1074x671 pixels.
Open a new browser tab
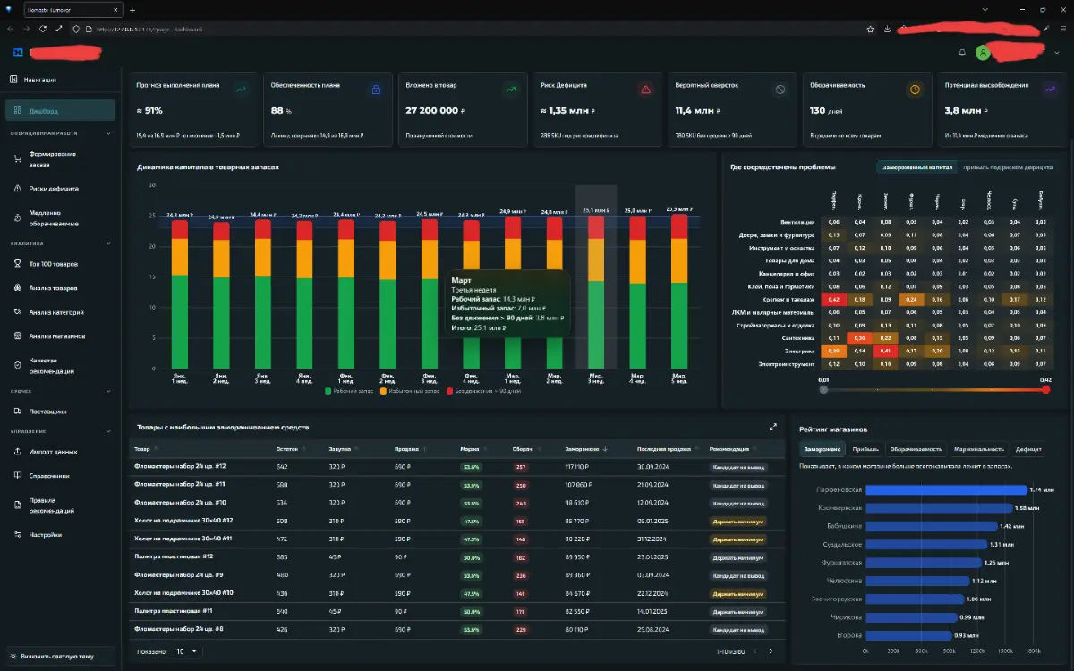coord(132,10)
